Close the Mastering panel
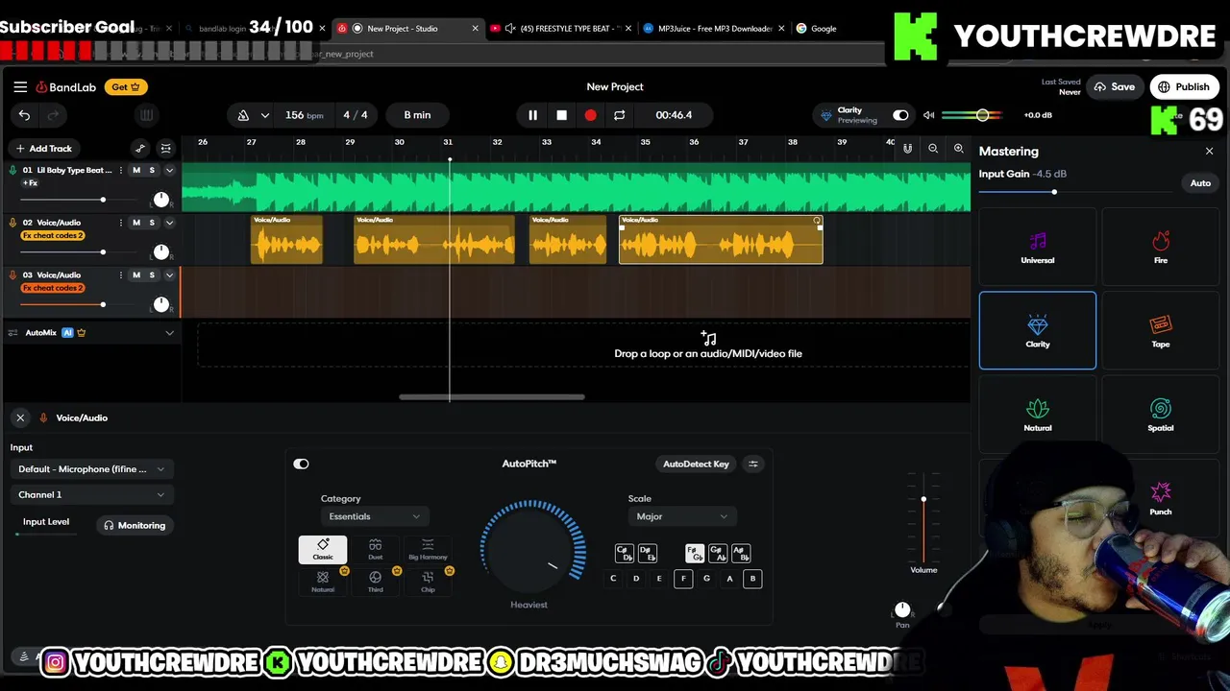The height and width of the screenshot is (691, 1230). click(x=1209, y=152)
